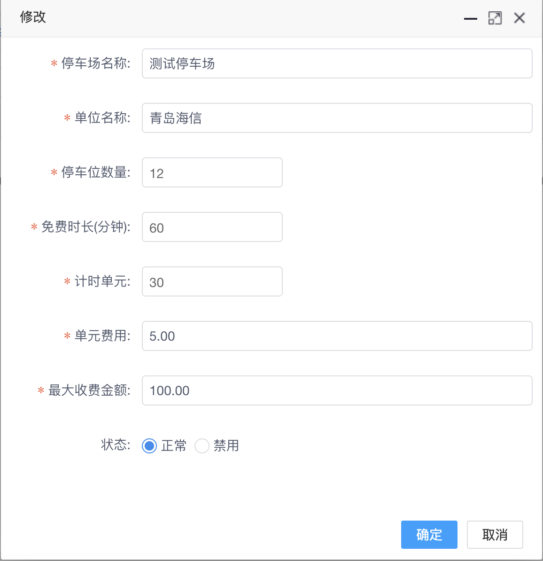Confirm changes with the 确定 button
The image size is (543, 561).
pyautogui.click(x=429, y=535)
